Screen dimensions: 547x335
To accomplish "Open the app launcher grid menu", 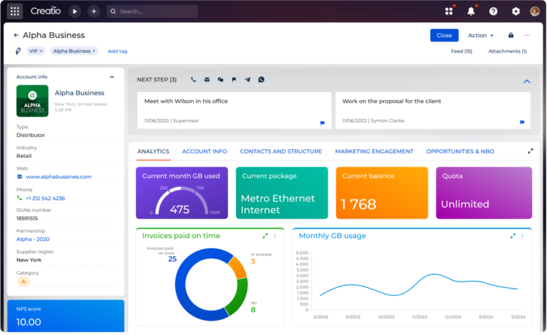I will coord(15,11).
